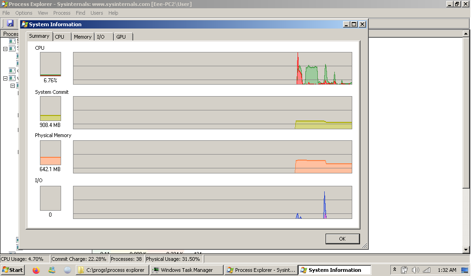Click the main window scrollbar up arrow
473x276 pixels.
[466, 34]
